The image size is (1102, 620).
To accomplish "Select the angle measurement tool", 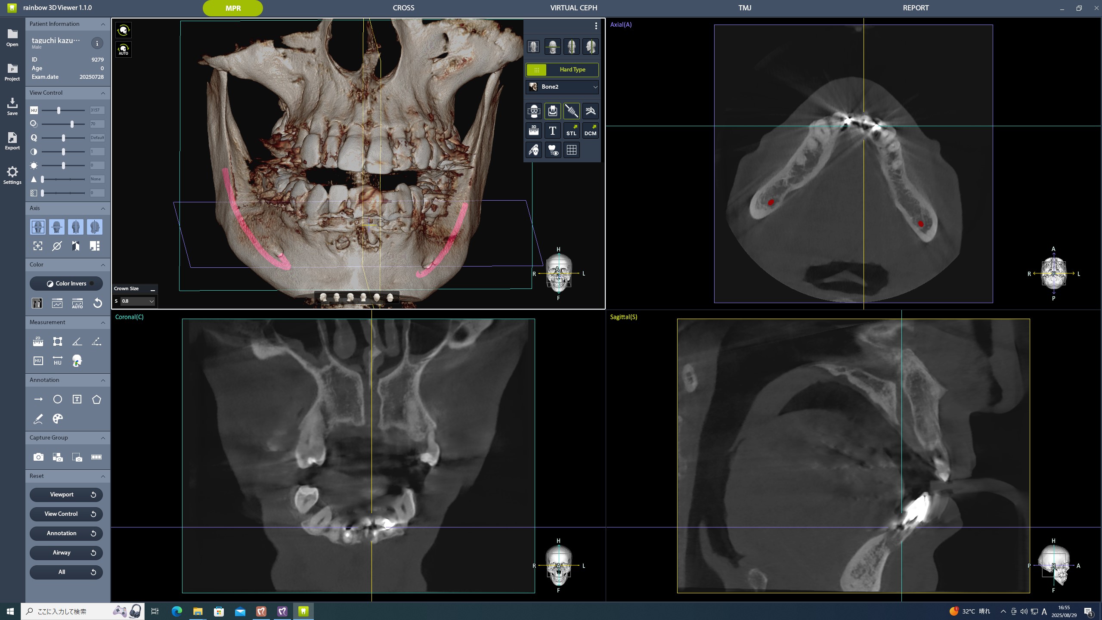I will pos(77,341).
